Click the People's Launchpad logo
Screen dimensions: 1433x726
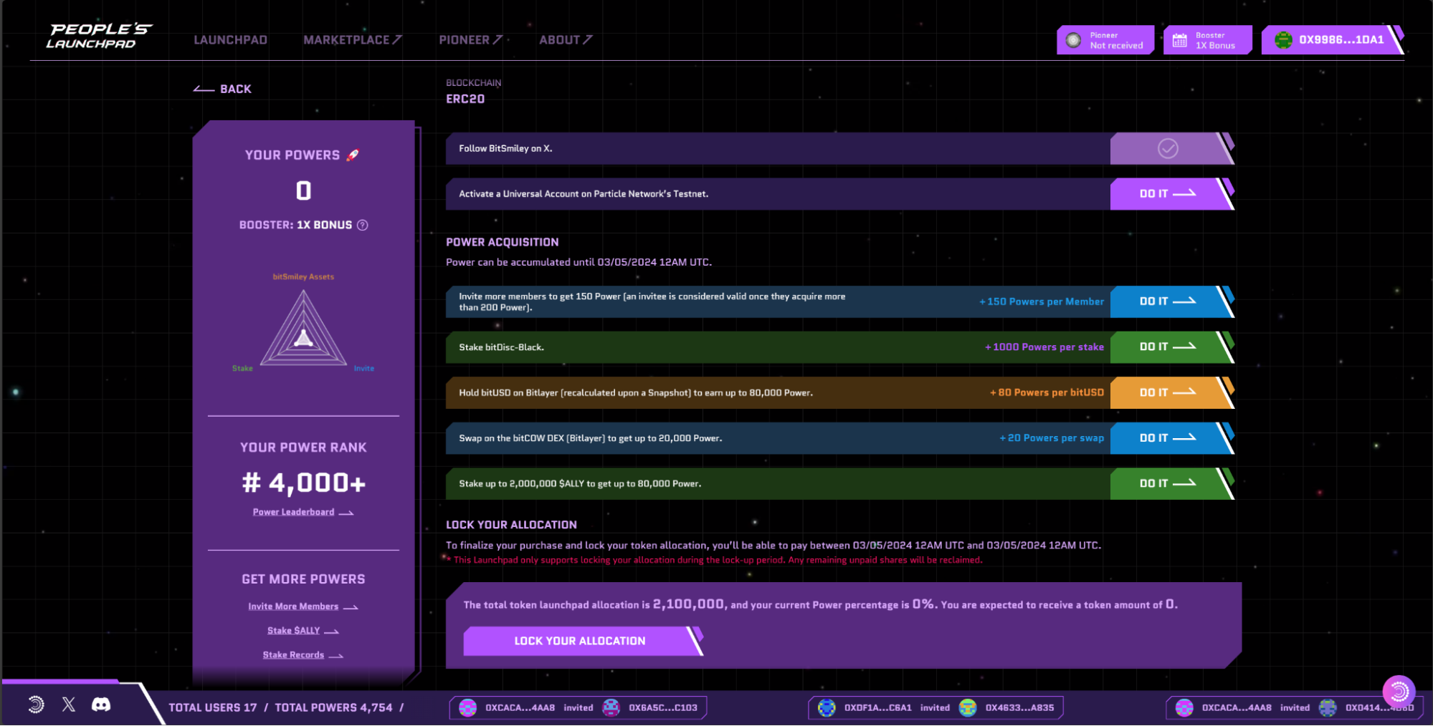click(100, 37)
